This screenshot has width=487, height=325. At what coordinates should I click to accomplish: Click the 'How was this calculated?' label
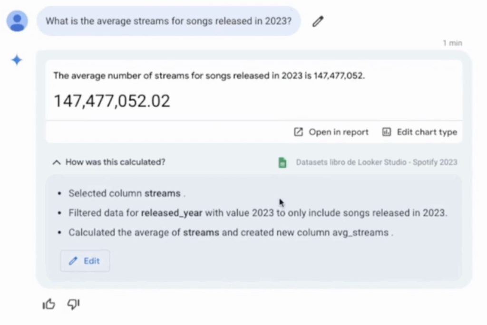tap(115, 162)
